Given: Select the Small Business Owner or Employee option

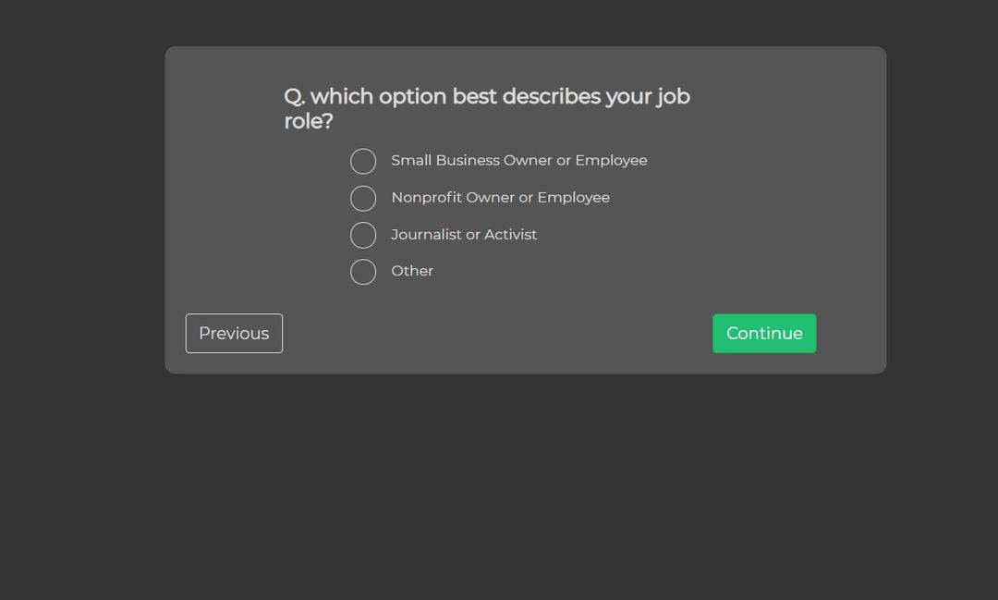Looking at the screenshot, I should (363, 161).
